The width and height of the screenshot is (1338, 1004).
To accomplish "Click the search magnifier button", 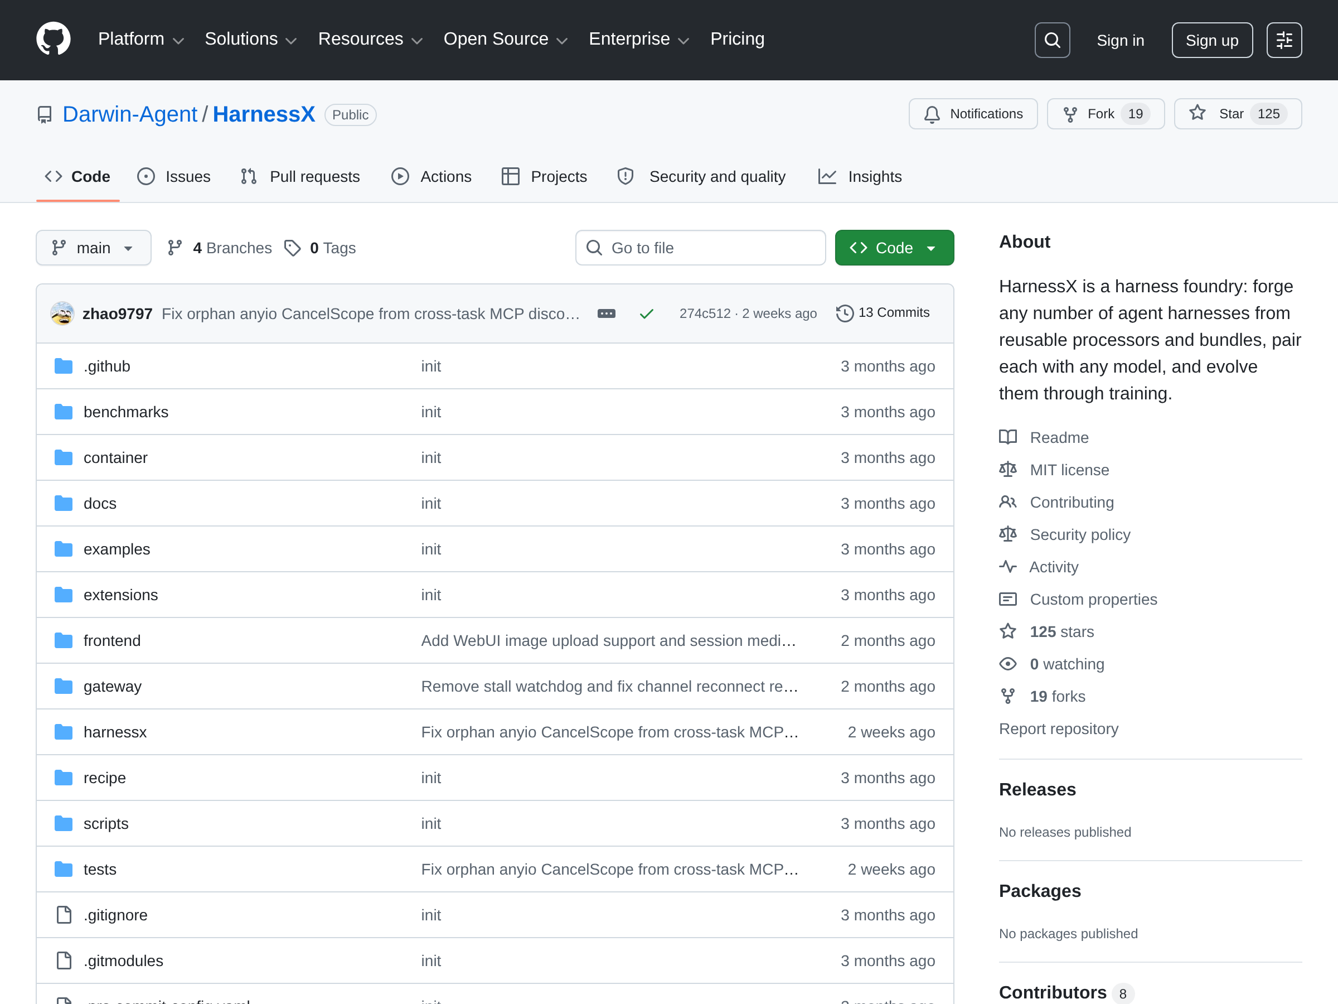I will coord(1052,40).
